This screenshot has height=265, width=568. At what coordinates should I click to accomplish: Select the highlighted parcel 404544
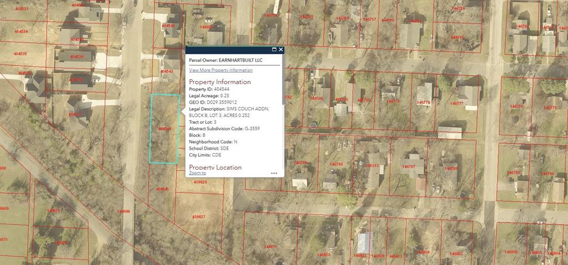[x=164, y=129]
